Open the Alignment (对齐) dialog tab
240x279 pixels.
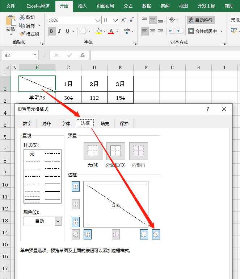point(46,123)
